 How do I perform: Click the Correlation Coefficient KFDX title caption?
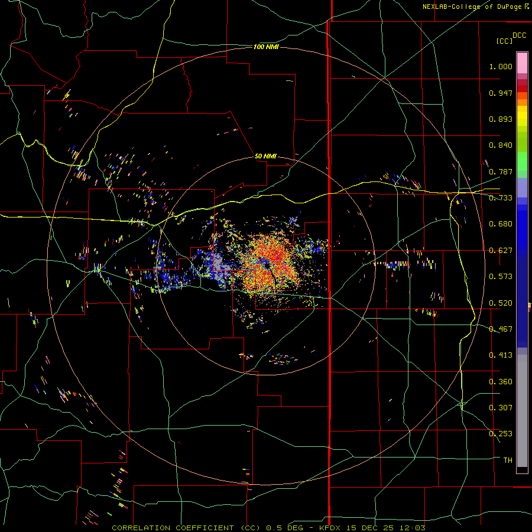[268, 528]
